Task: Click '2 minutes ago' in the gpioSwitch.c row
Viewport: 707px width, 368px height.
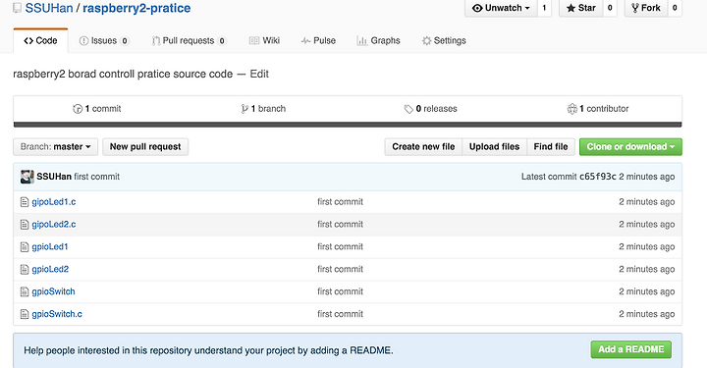Action: [x=646, y=314]
